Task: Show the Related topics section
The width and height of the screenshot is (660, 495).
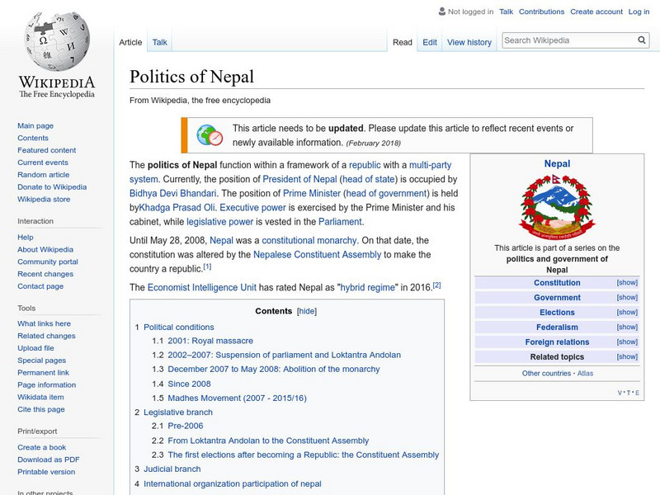Action: tap(627, 356)
